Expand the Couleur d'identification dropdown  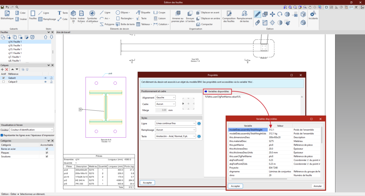32,130
